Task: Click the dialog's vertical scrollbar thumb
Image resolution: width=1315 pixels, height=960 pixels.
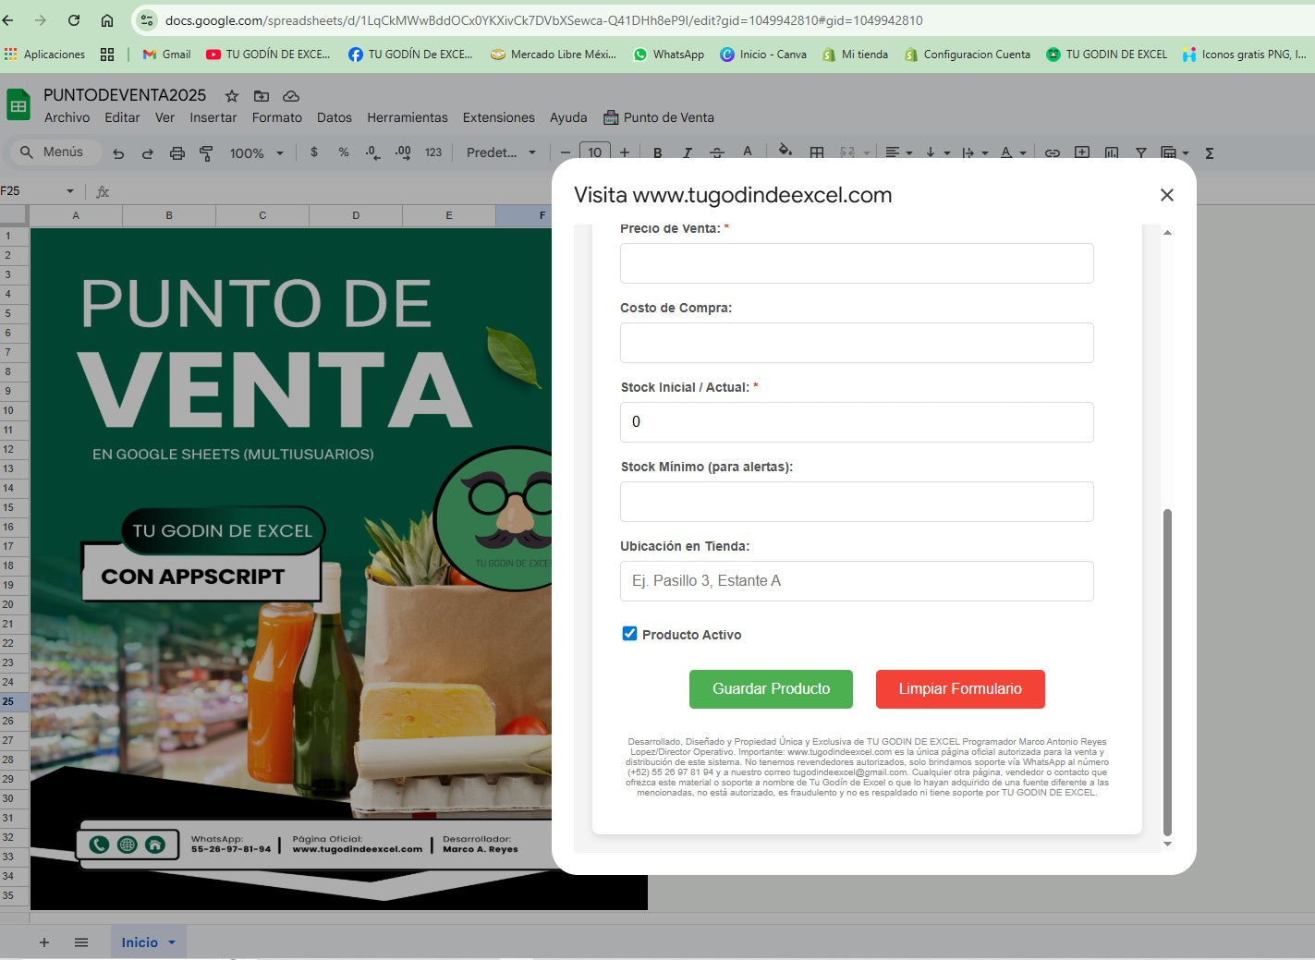Action: 1167,671
